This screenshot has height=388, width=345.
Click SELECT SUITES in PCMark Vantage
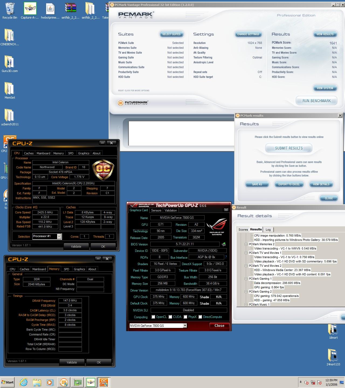coord(171,34)
